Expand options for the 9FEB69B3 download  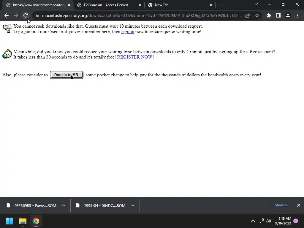tap(64, 205)
